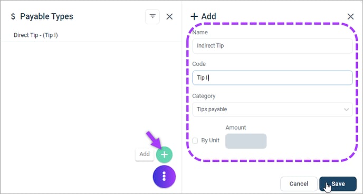Click the By Unit label text
Viewport: 363px width, 194px height.
[210, 140]
